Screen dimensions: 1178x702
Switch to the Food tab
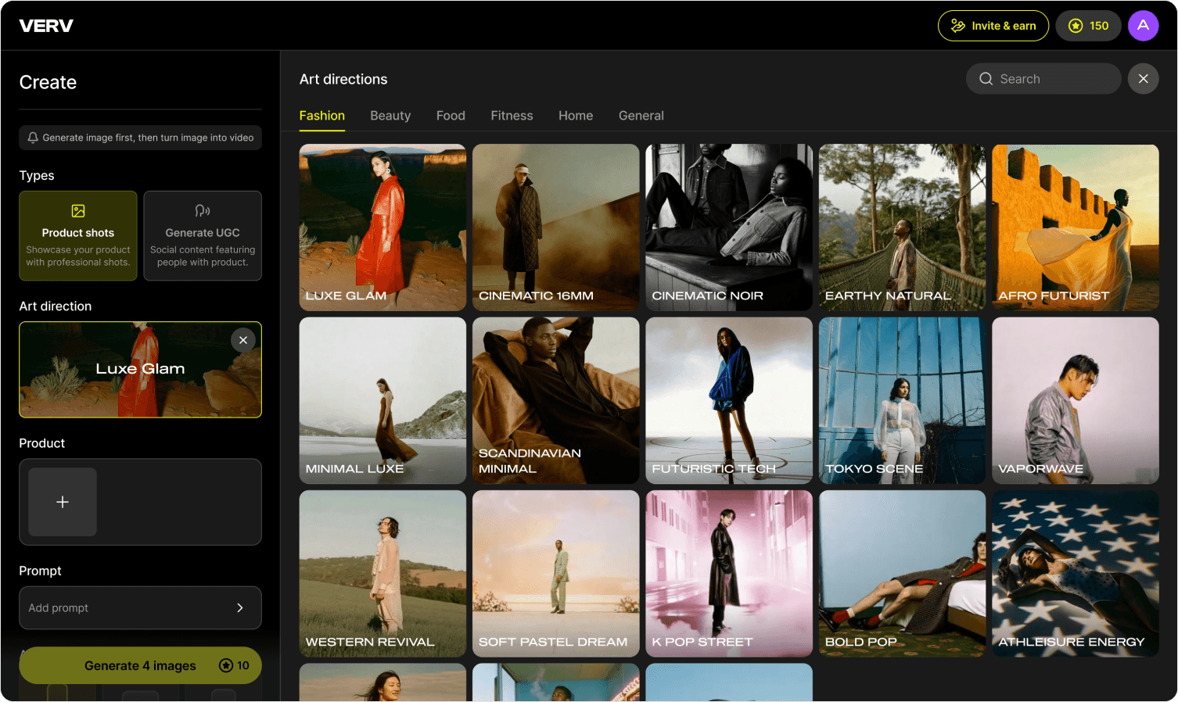[451, 116]
